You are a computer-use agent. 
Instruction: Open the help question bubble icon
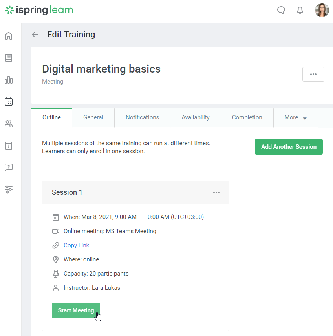(9, 168)
